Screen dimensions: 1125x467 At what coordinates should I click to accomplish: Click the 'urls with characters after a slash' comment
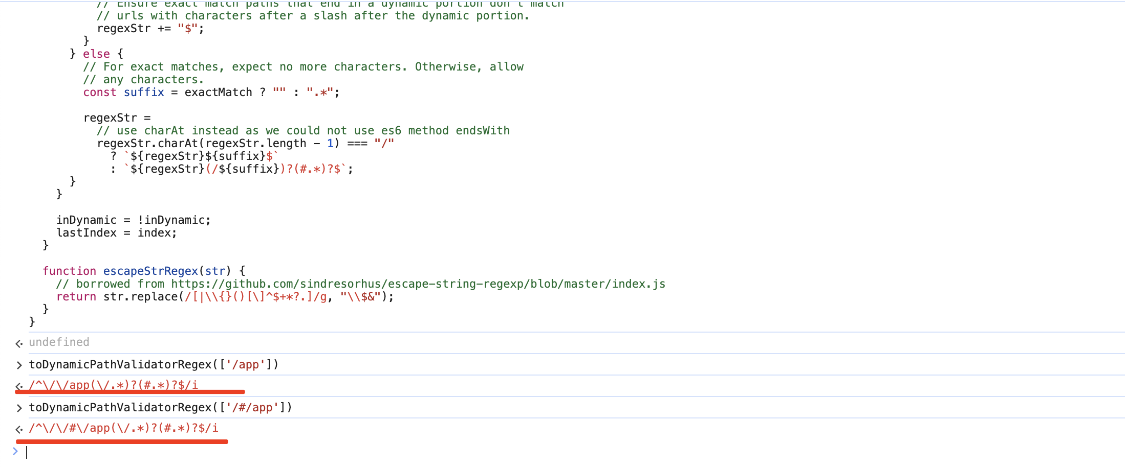pos(313,15)
